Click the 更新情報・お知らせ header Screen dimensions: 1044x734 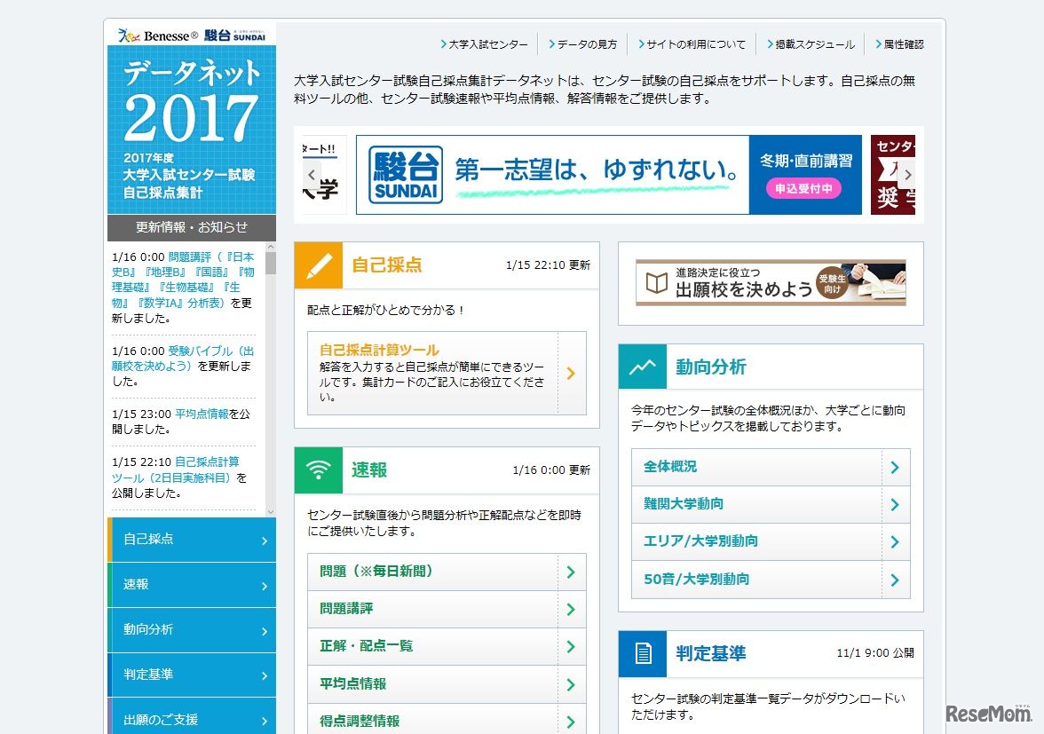pos(192,227)
